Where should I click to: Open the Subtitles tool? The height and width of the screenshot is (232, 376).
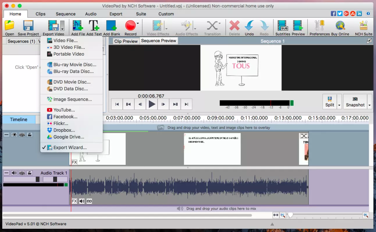pos(282,26)
